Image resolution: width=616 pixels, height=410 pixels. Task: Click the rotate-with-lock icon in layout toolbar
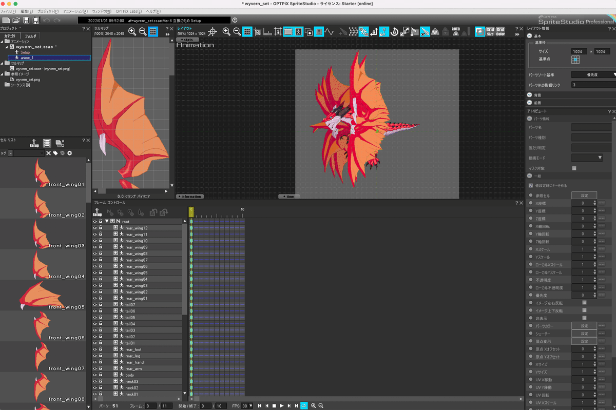[394, 32]
